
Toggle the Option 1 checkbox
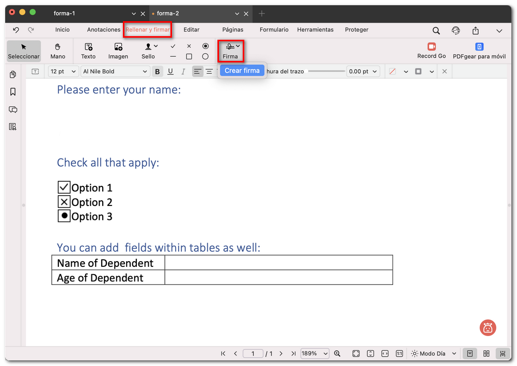[x=64, y=187]
